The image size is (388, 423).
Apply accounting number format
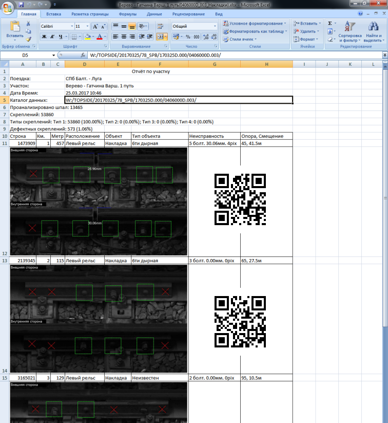[x=176, y=36]
